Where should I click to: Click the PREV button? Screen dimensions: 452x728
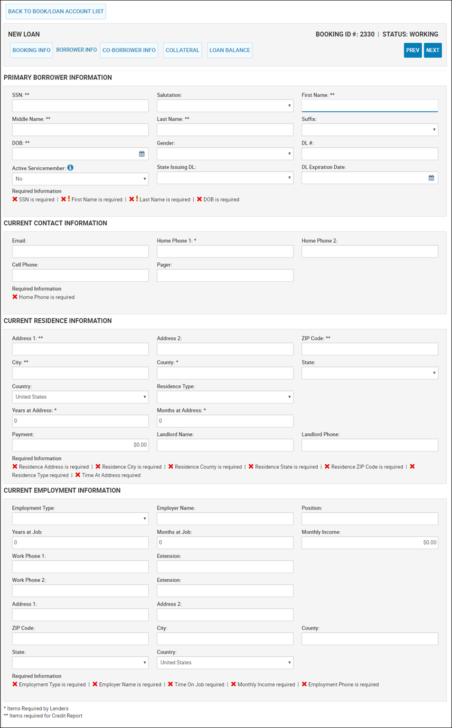point(413,50)
